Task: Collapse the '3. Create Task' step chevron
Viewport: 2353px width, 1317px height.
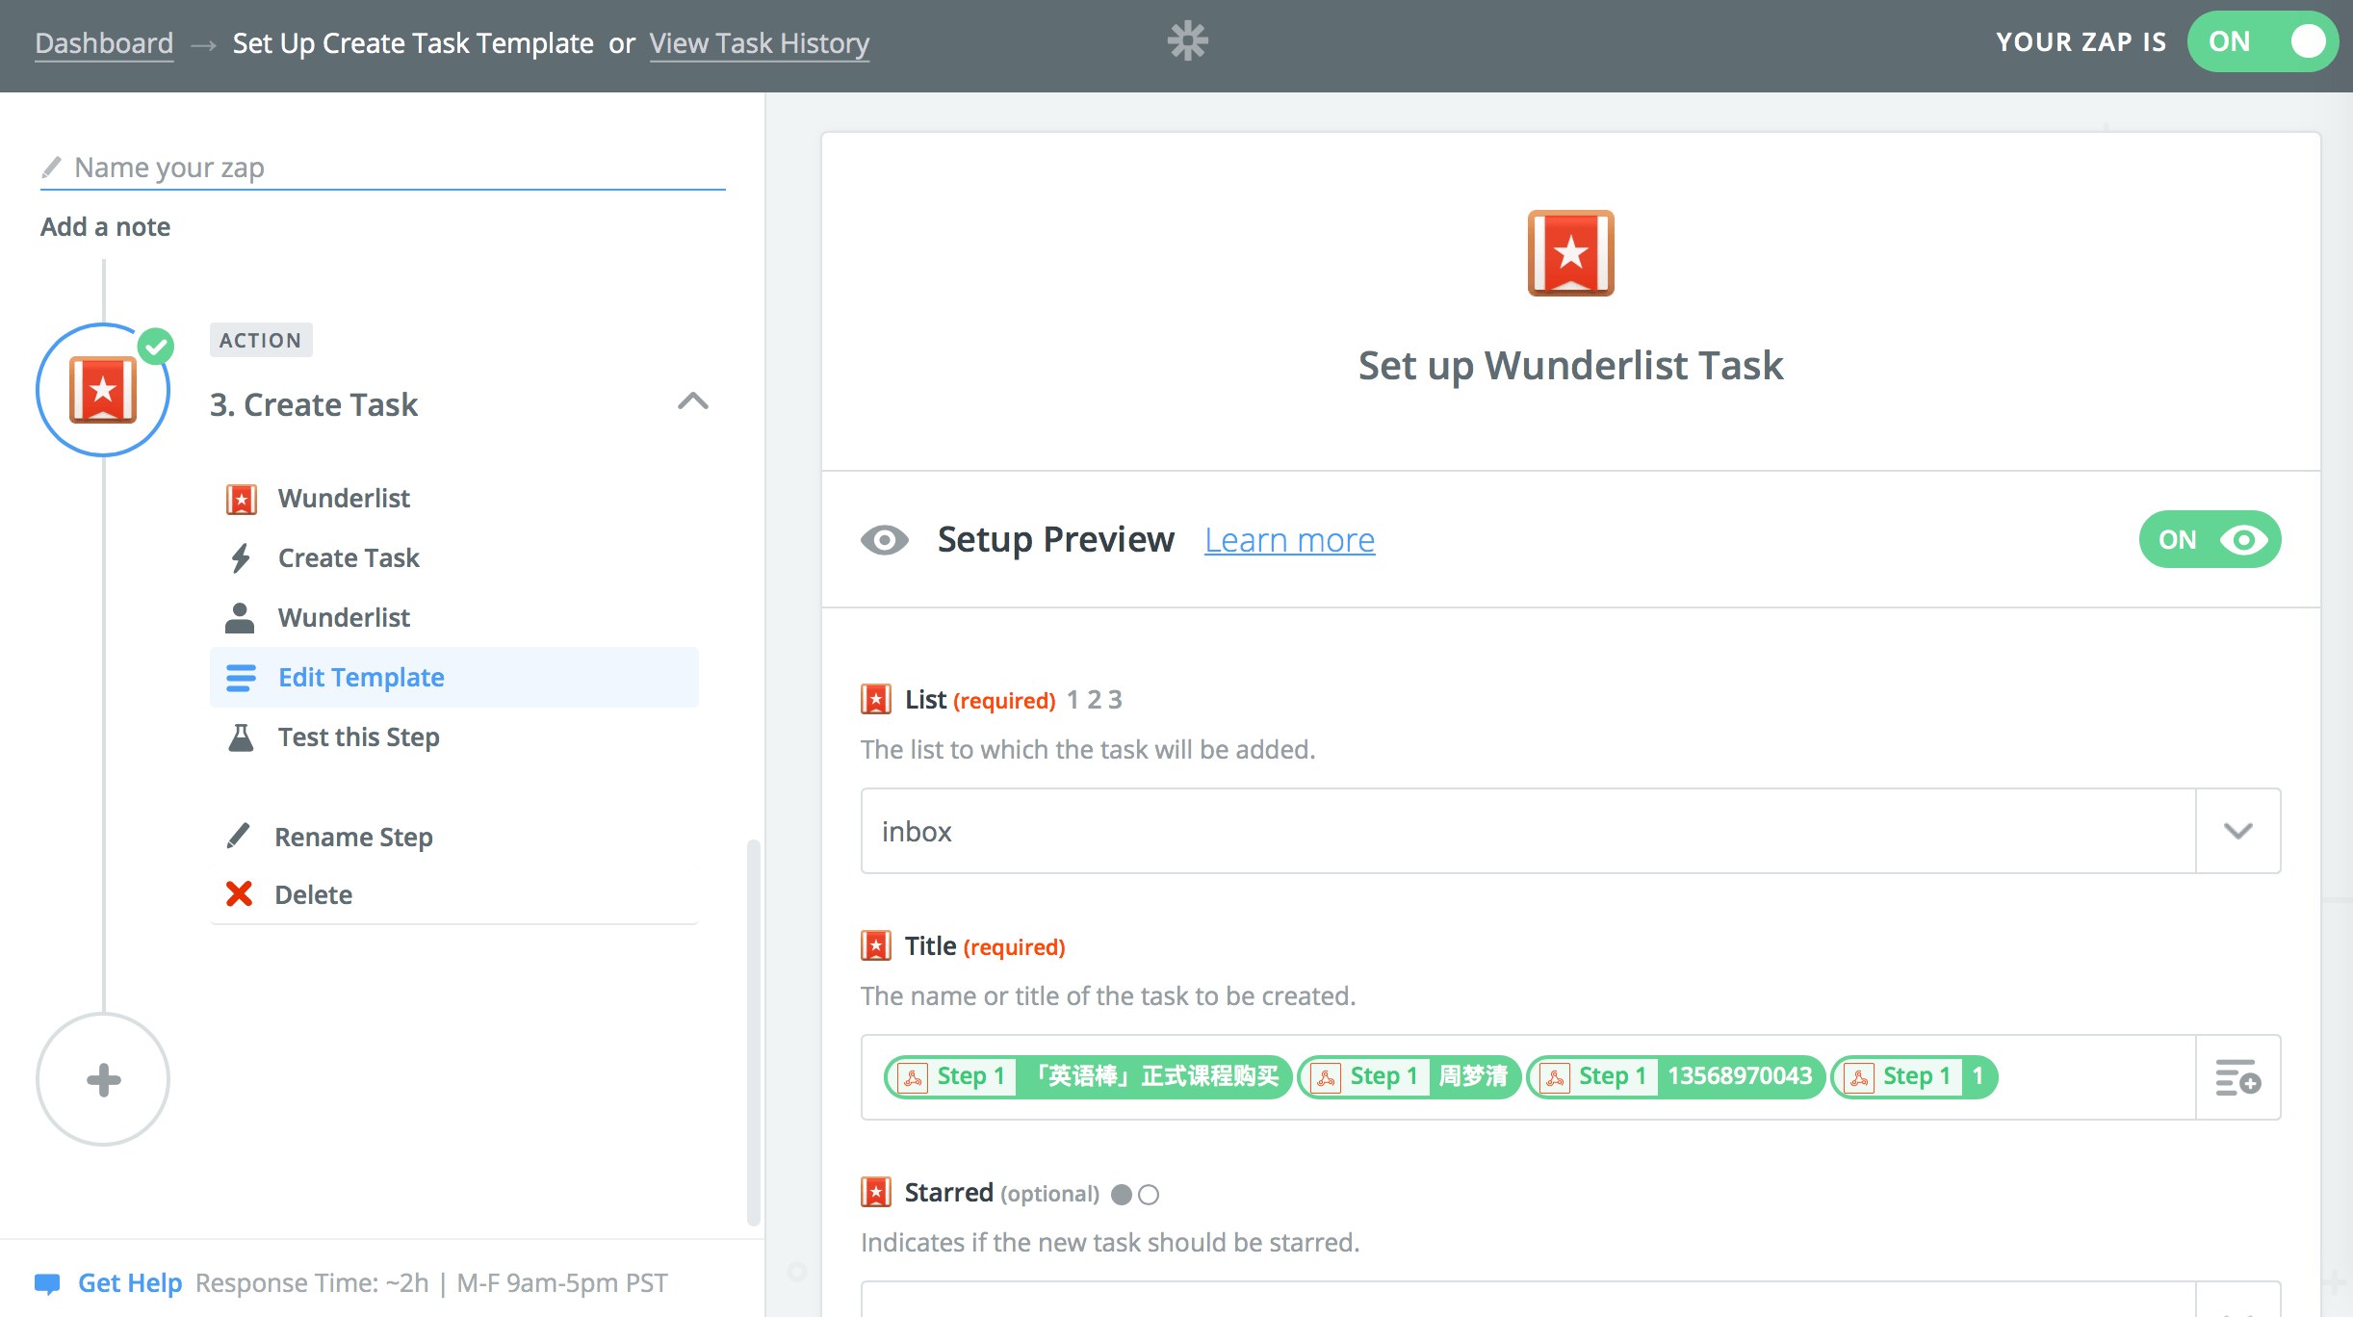Action: coord(692,402)
